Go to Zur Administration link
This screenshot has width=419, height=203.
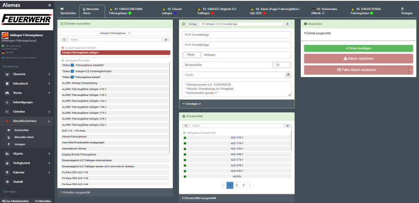tap(15, 201)
